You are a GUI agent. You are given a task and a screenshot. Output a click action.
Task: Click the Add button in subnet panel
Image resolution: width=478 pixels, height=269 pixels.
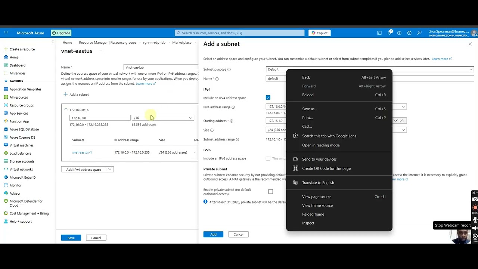click(x=213, y=234)
